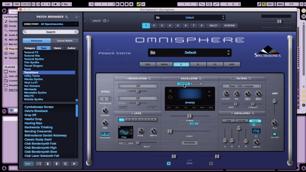306x172 pixels.
Task: Switch oscillator to Synth mode
Action: click(196, 84)
